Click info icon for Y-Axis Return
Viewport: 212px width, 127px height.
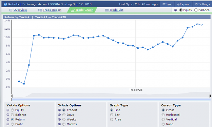[x=8, y=120]
